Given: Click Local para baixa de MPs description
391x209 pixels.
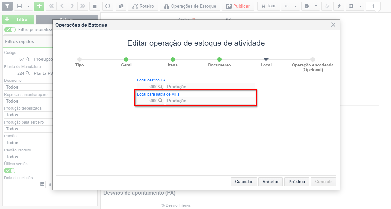Looking at the screenshot, I should [x=211, y=101].
